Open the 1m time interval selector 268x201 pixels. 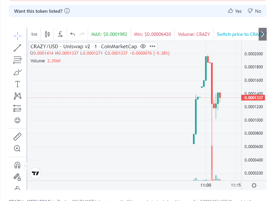click(x=34, y=34)
